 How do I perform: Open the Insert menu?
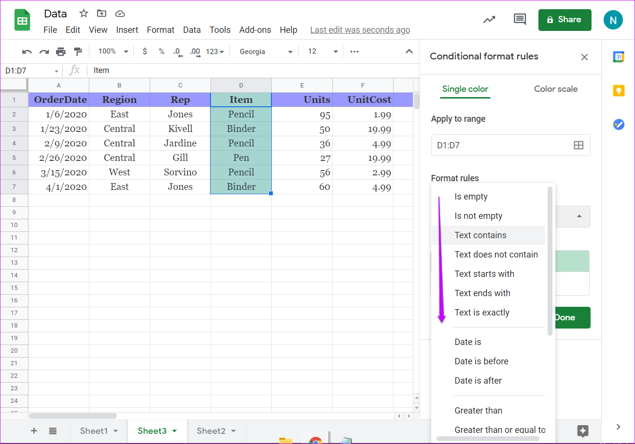pyautogui.click(x=127, y=30)
